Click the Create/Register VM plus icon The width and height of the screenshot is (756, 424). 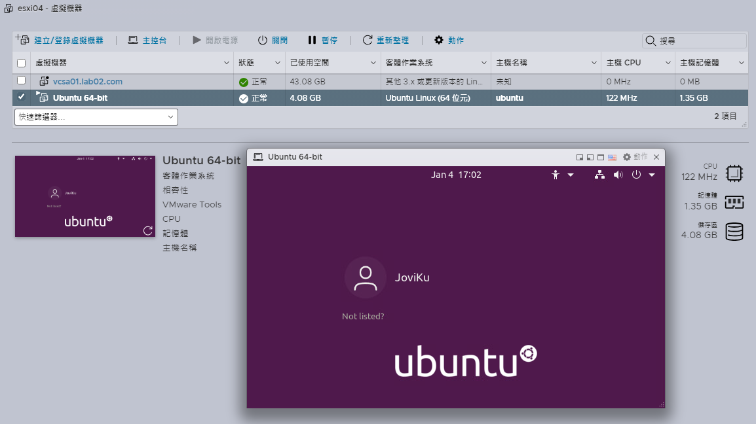pos(22,39)
